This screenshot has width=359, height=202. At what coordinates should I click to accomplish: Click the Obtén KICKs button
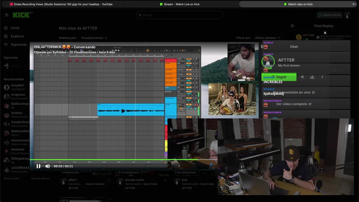[330, 15]
